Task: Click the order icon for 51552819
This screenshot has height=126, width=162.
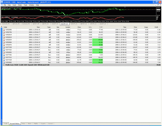Action: (x=4, y=35)
